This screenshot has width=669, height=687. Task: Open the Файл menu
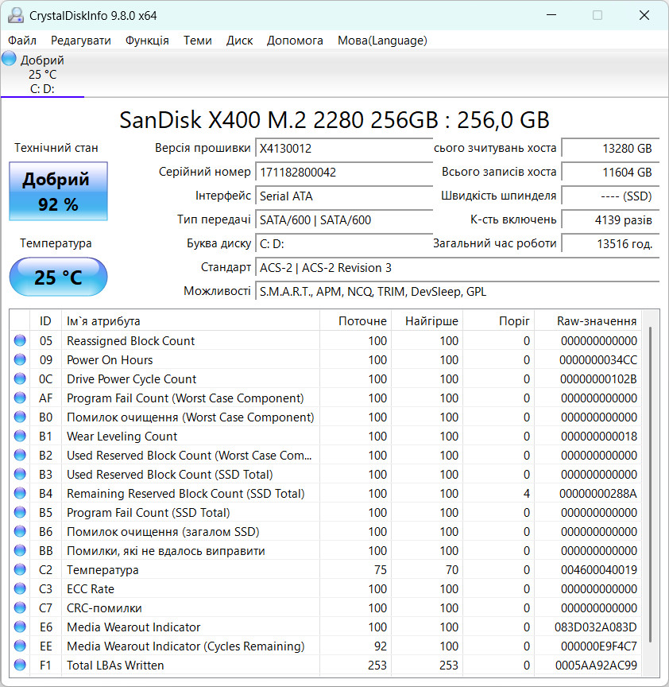(22, 41)
